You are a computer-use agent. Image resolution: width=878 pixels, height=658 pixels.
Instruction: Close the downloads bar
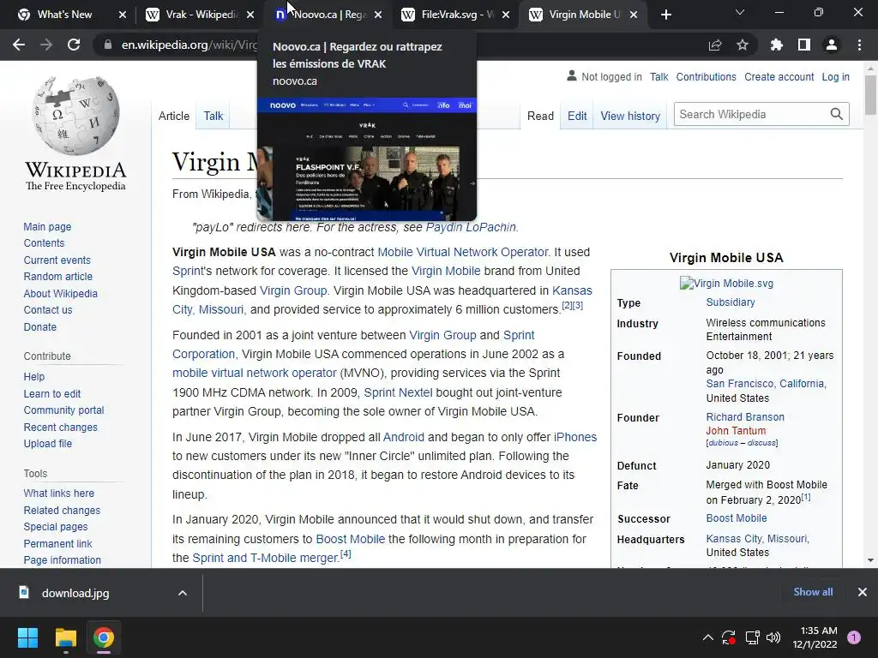(x=863, y=592)
